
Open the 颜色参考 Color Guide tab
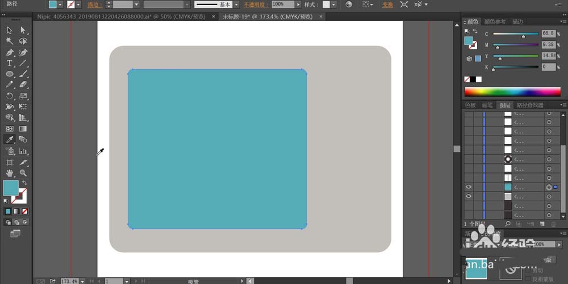click(495, 22)
